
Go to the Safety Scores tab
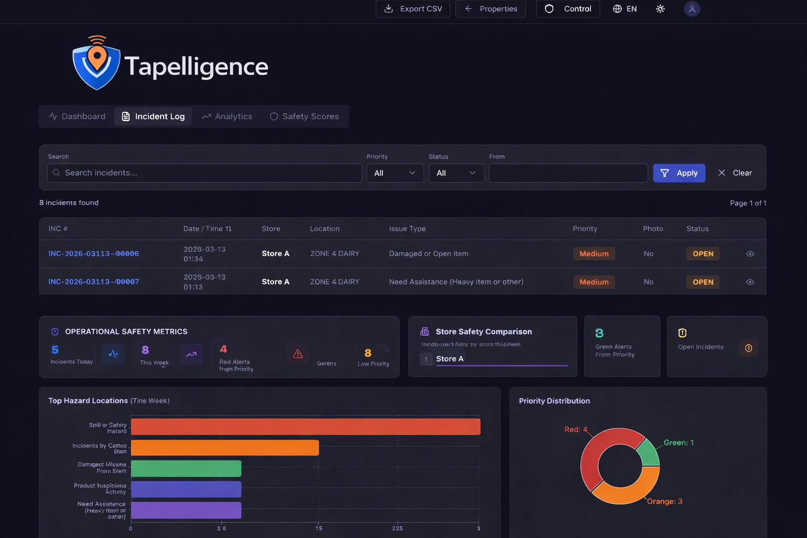pos(304,116)
